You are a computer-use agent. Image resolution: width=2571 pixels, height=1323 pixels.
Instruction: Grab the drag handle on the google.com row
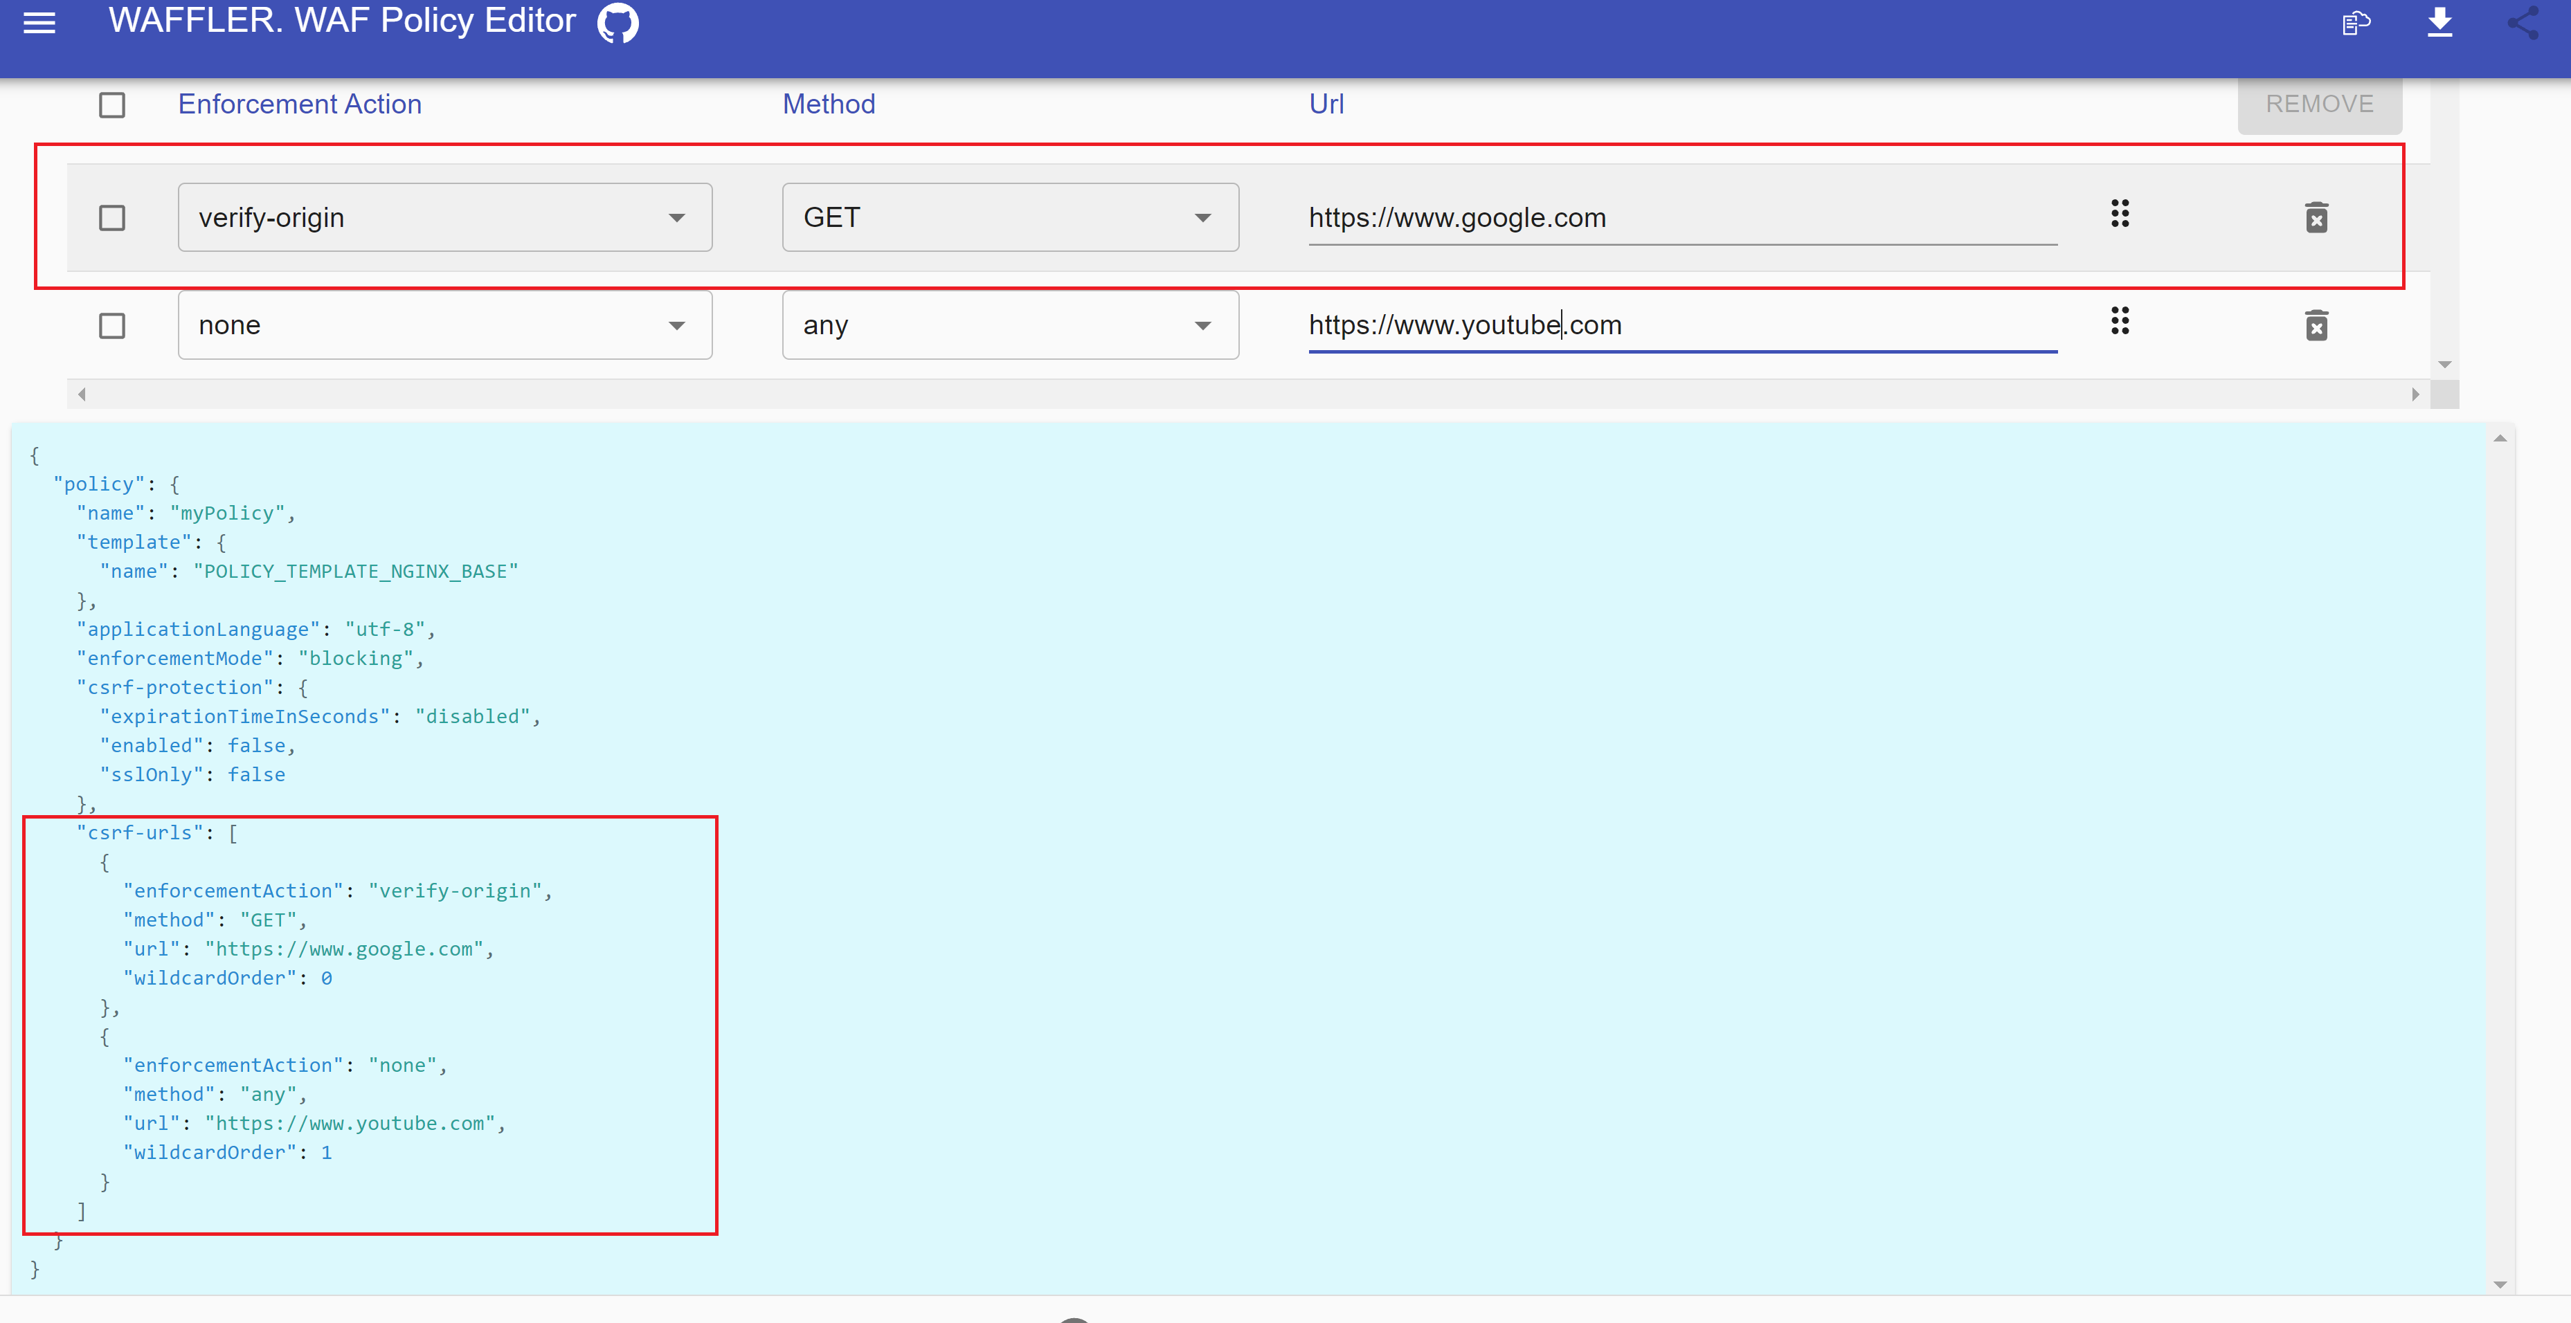pos(2120,214)
